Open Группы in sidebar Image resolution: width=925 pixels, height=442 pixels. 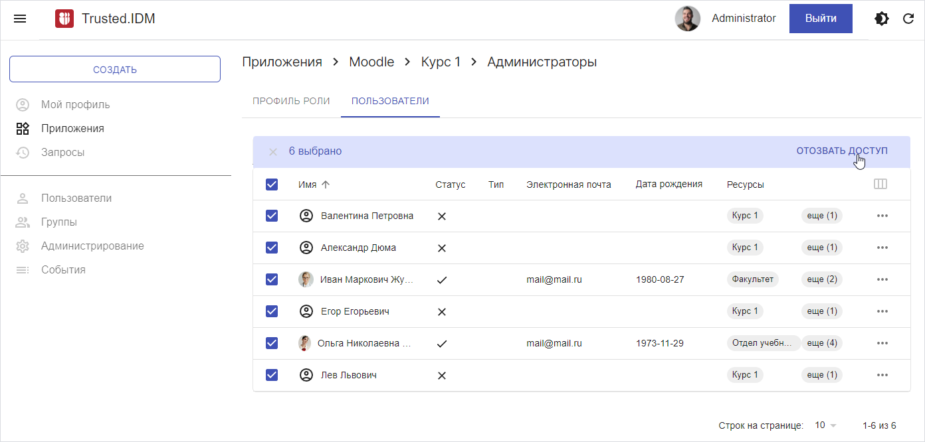pos(59,222)
